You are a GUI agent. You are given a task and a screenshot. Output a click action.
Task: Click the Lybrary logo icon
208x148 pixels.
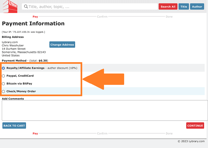click(x=10, y=7)
